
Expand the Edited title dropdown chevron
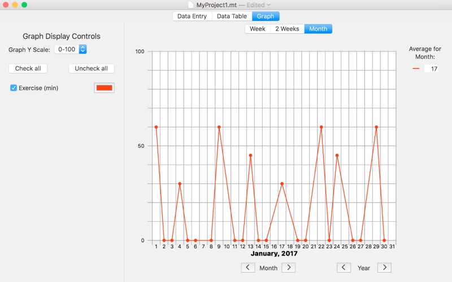pos(268,5)
